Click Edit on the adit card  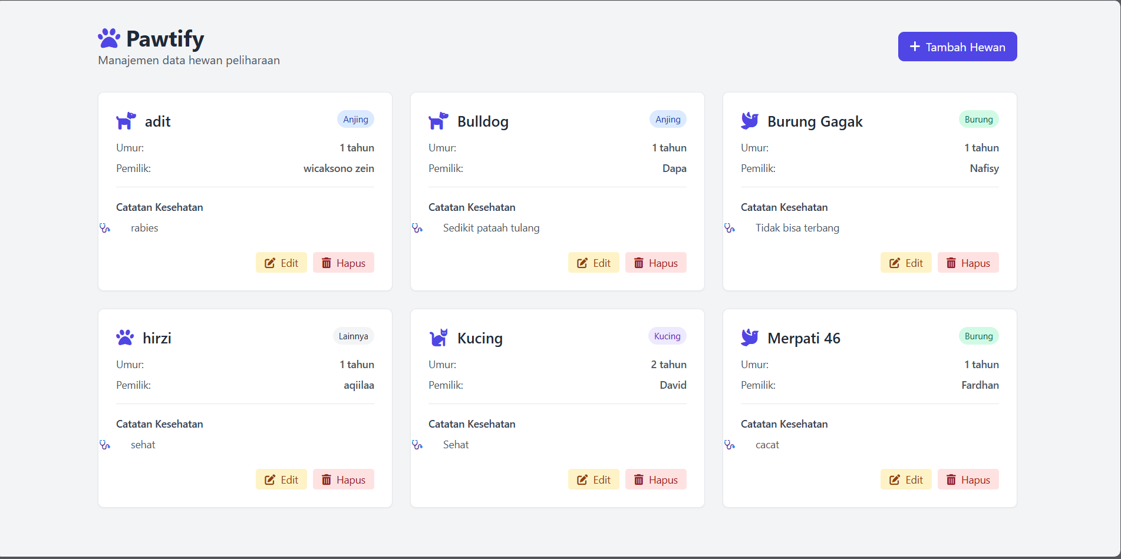point(281,263)
